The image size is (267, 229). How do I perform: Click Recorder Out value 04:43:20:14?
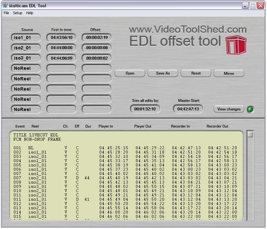pyautogui.click(x=222, y=208)
